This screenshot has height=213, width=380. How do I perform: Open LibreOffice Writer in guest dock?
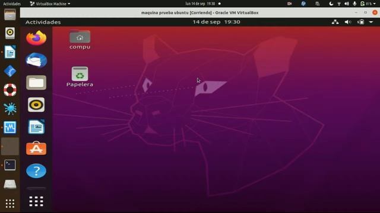click(36, 127)
